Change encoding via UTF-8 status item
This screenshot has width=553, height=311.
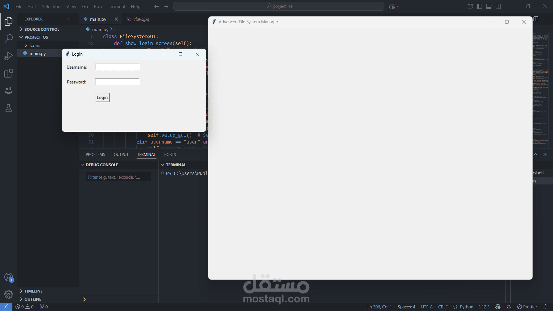point(426,307)
